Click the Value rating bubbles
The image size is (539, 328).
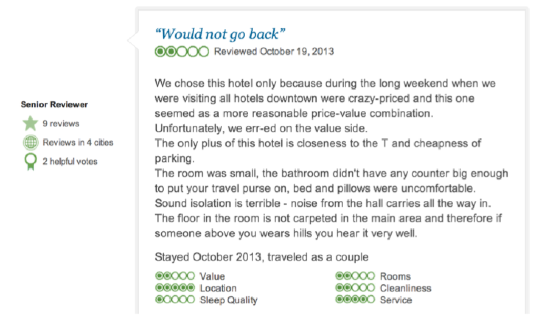175,276
